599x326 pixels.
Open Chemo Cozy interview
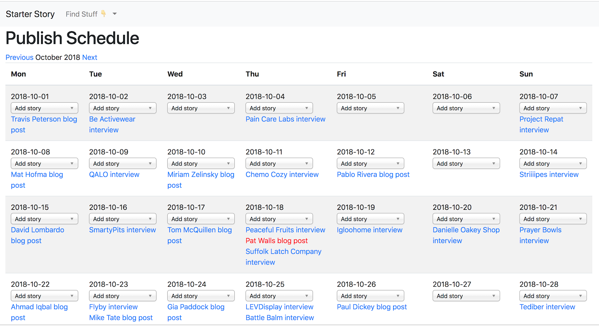coord(282,175)
